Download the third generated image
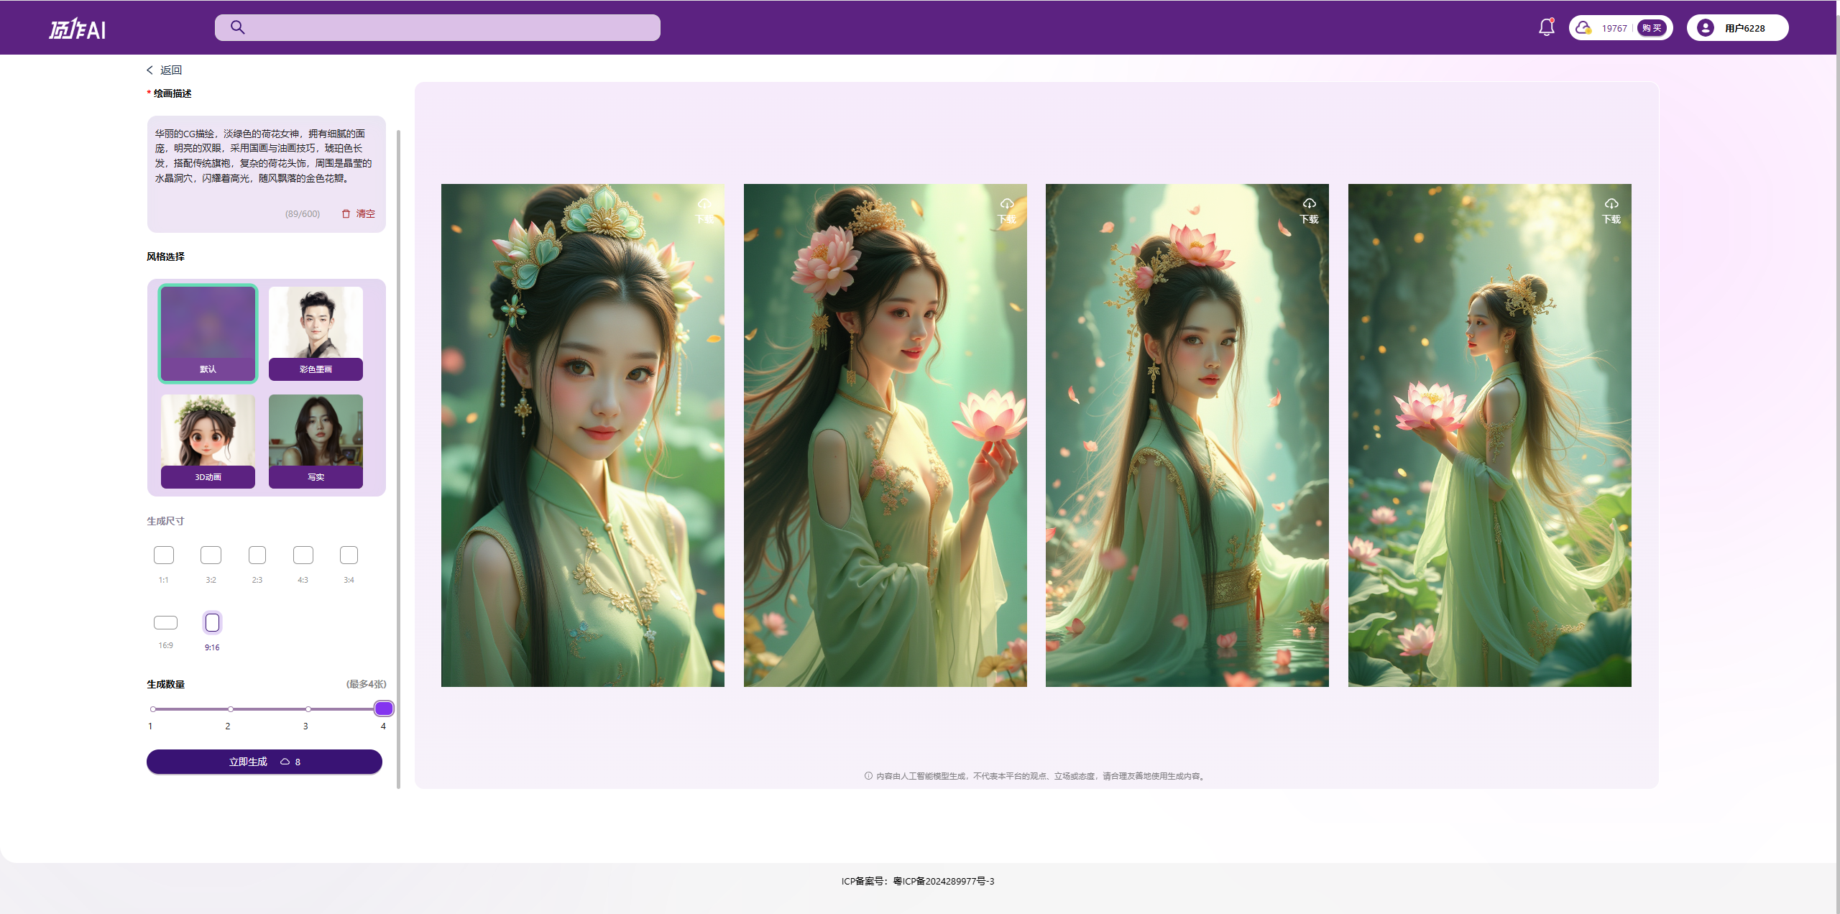The image size is (1840, 914). (1309, 211)
